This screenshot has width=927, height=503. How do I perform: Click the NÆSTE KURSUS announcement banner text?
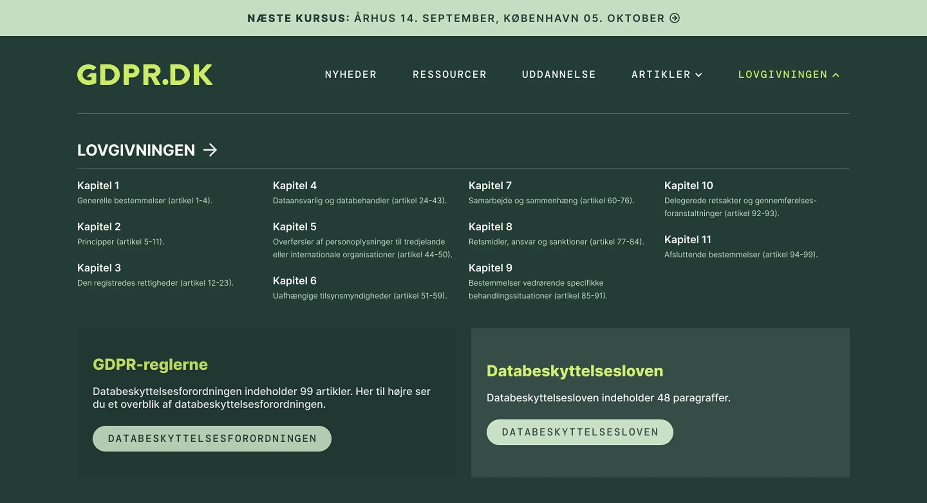(456, 18)
